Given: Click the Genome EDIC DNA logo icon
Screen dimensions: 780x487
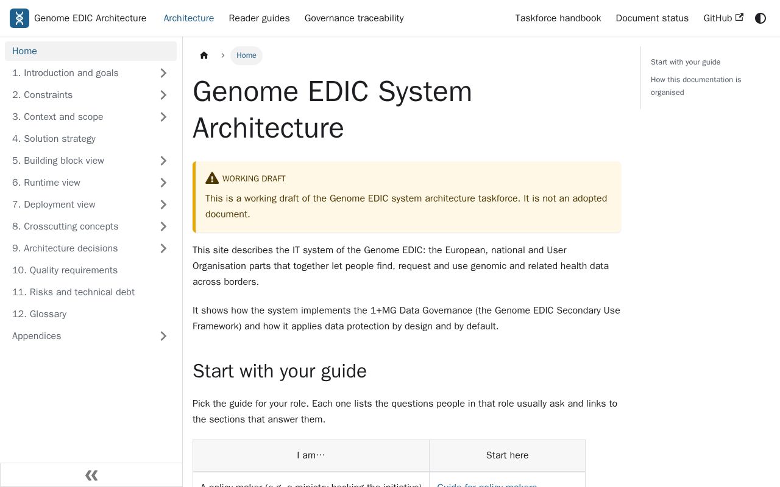Looking at the screenshot, I should [19, 18].
